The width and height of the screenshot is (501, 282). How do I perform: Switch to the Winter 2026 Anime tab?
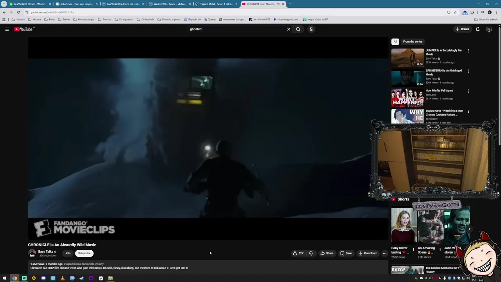169,4
